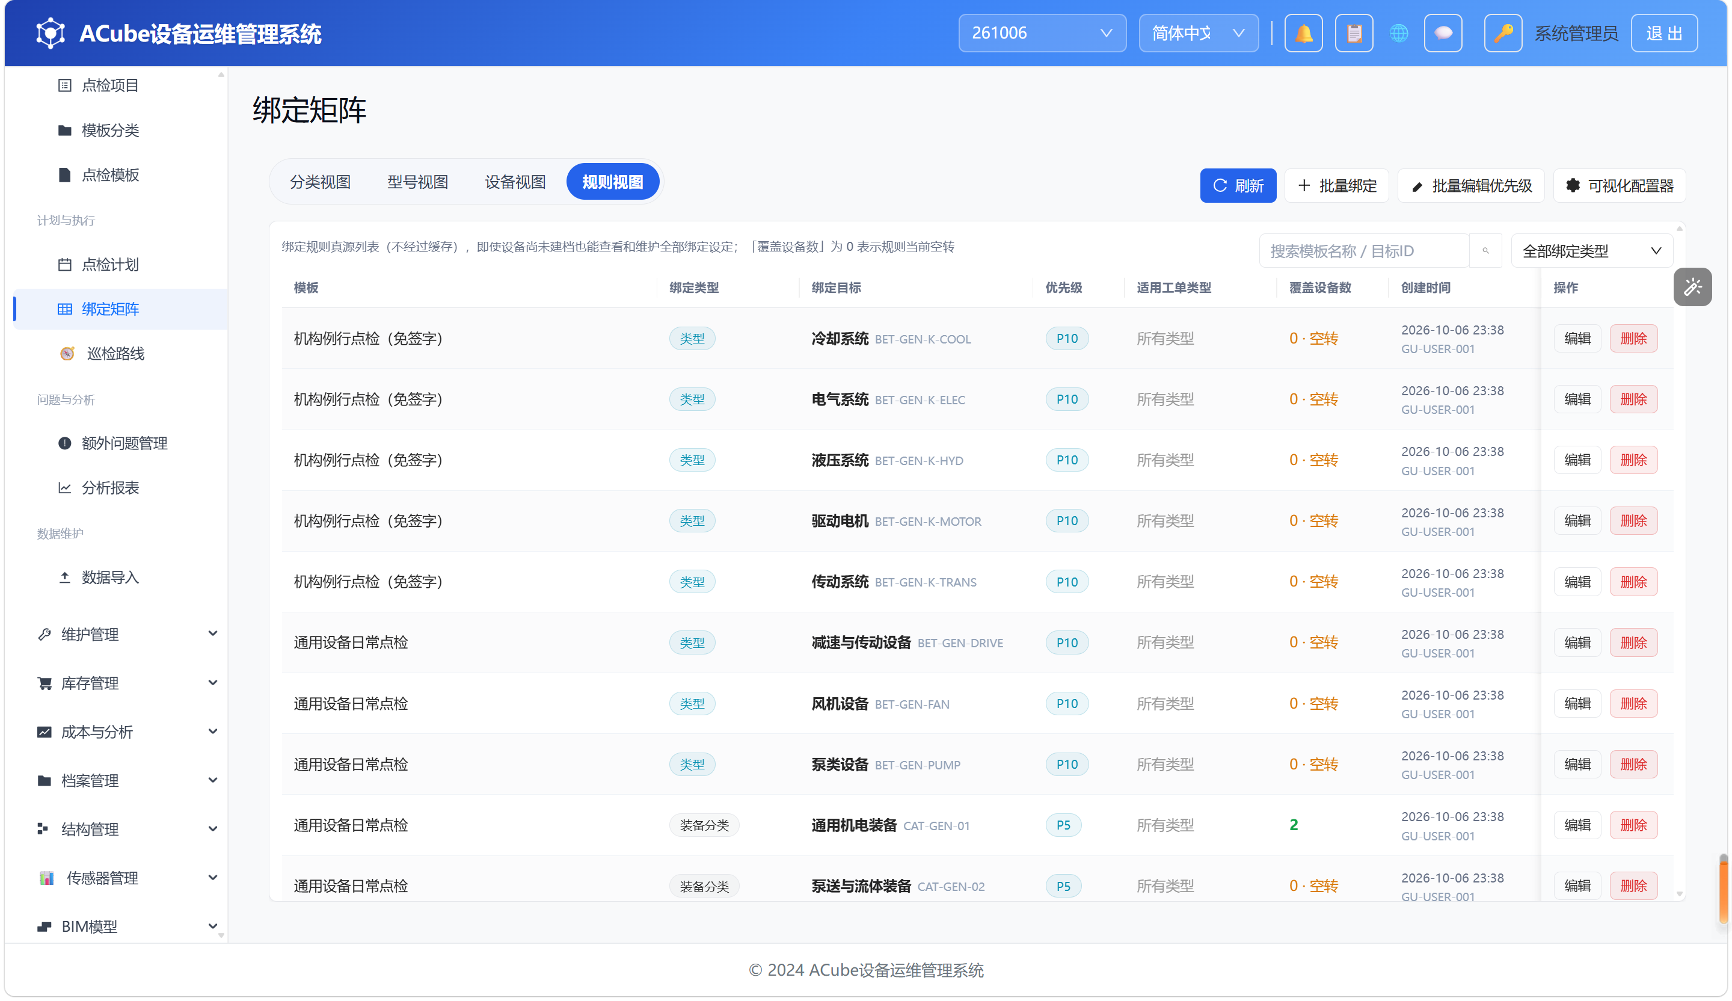Screen dimensions: 1732x1001
Task: Switch to the 设备视图 tab
Action: point(515,182)
